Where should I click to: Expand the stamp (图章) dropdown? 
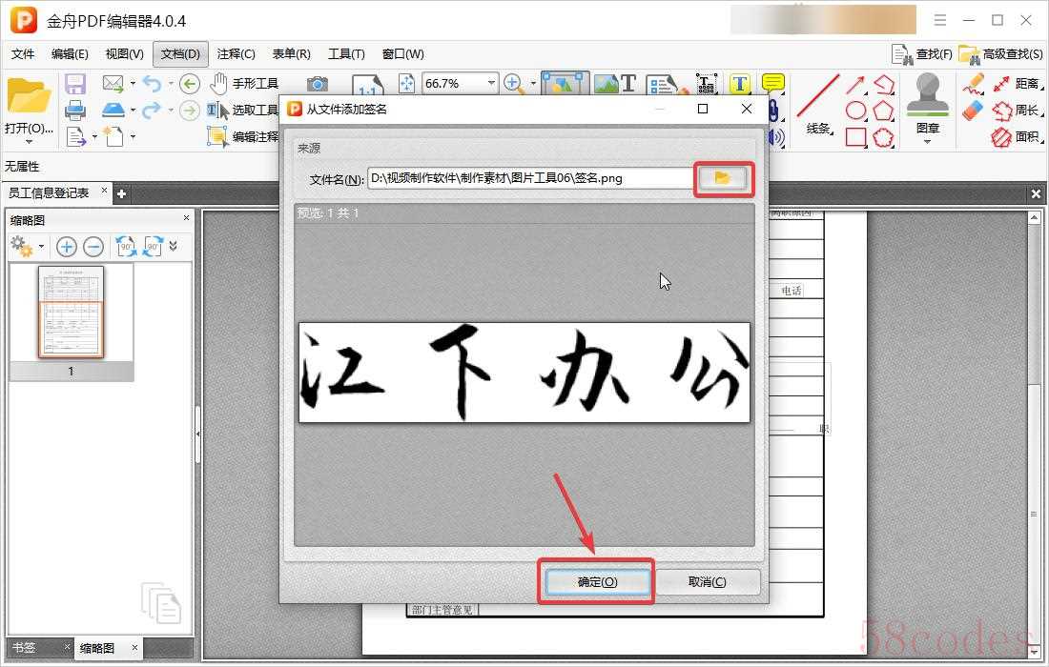click(927, 142)
